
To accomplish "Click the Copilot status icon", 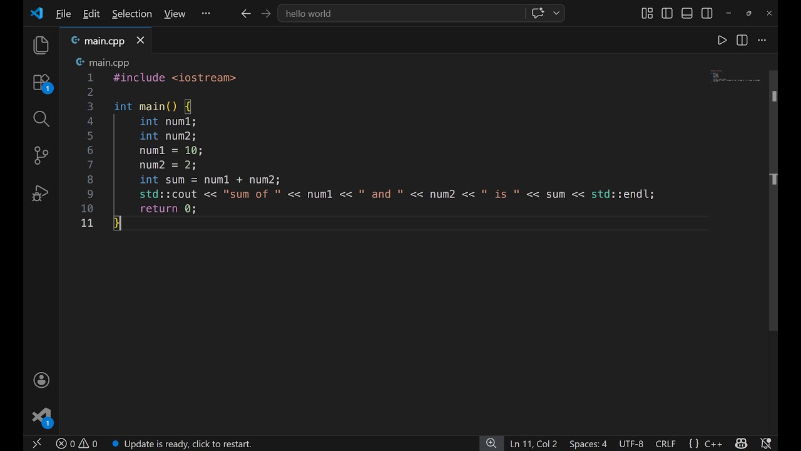I will [742, 443].
